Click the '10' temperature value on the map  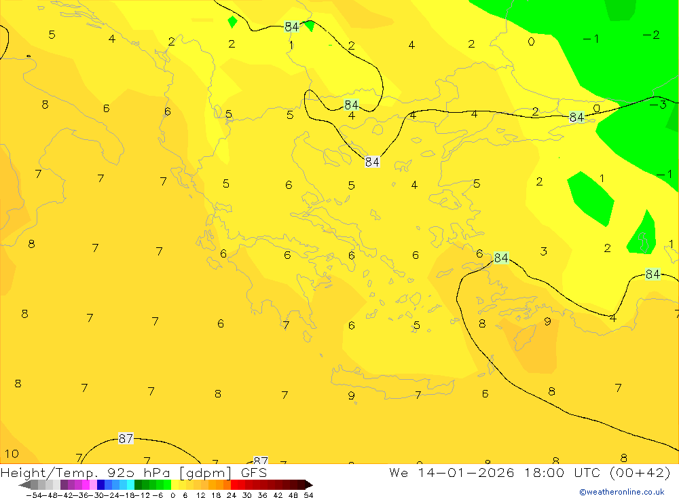coord(12,454)
